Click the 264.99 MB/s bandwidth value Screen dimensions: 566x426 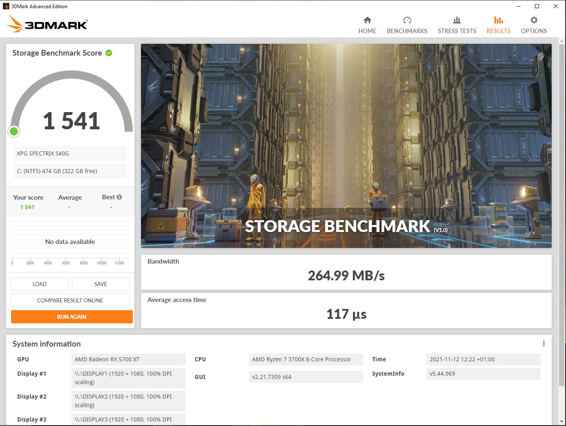346,276
